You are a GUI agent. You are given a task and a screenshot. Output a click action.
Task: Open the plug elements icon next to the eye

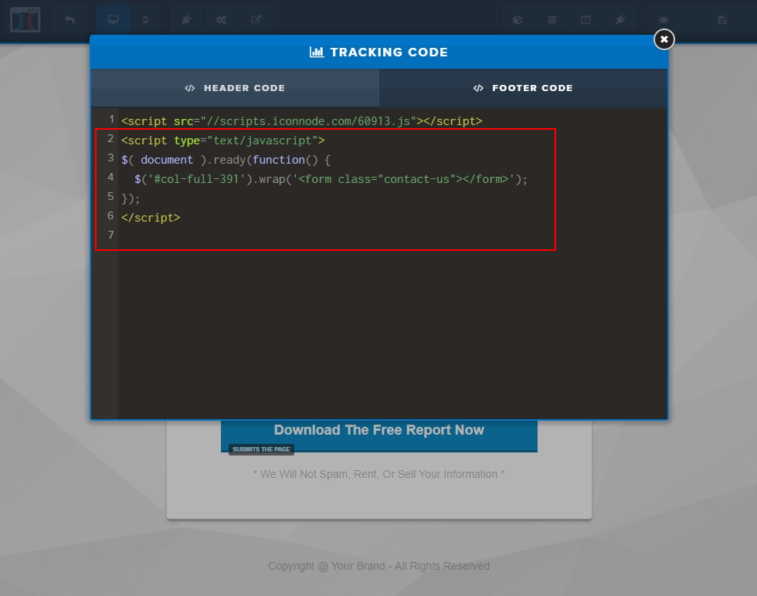(x=620, y=20)
